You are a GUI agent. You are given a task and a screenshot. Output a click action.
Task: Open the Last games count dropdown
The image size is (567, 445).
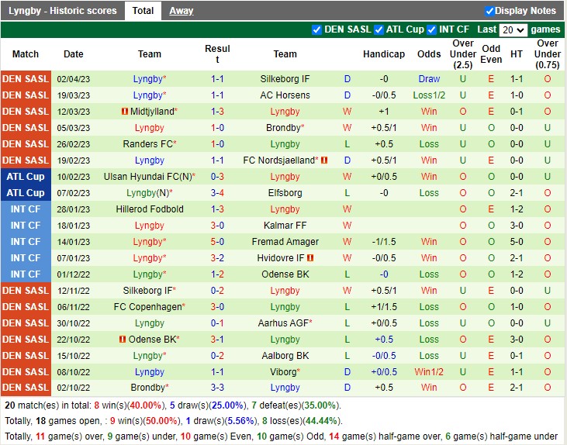tap(513, 30)
